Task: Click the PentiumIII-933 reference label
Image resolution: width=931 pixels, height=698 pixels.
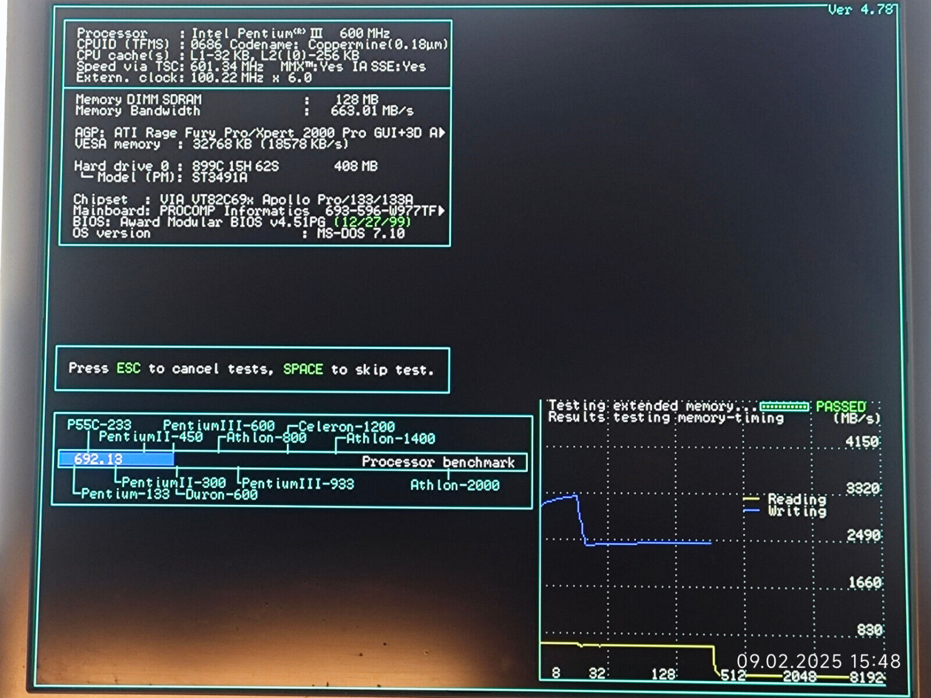Action: (298, 483)
